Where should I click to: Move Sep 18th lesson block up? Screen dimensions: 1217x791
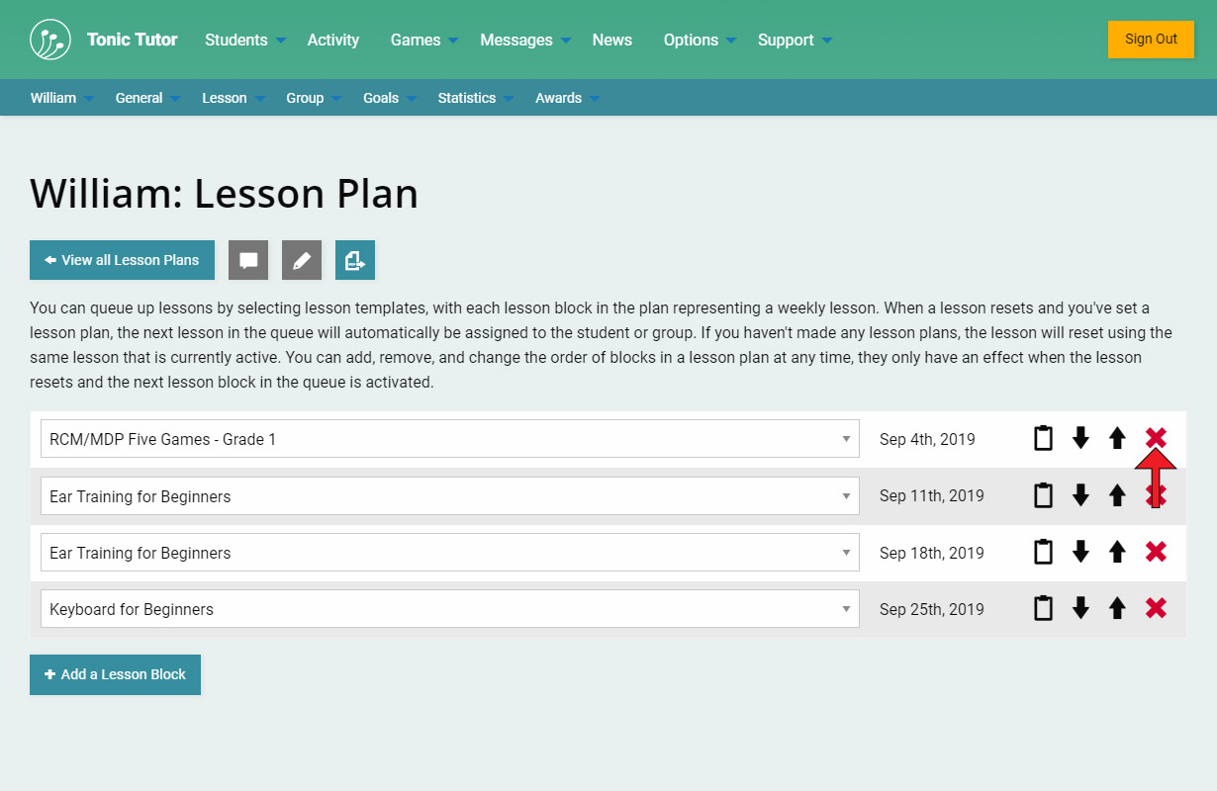coord(1117,552)
